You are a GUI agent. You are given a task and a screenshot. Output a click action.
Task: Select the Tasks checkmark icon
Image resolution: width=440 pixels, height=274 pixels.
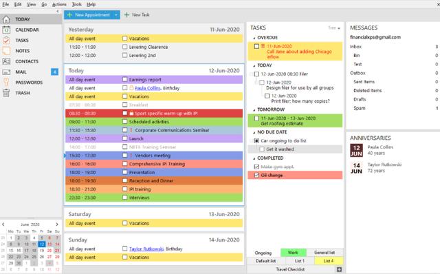6,40
